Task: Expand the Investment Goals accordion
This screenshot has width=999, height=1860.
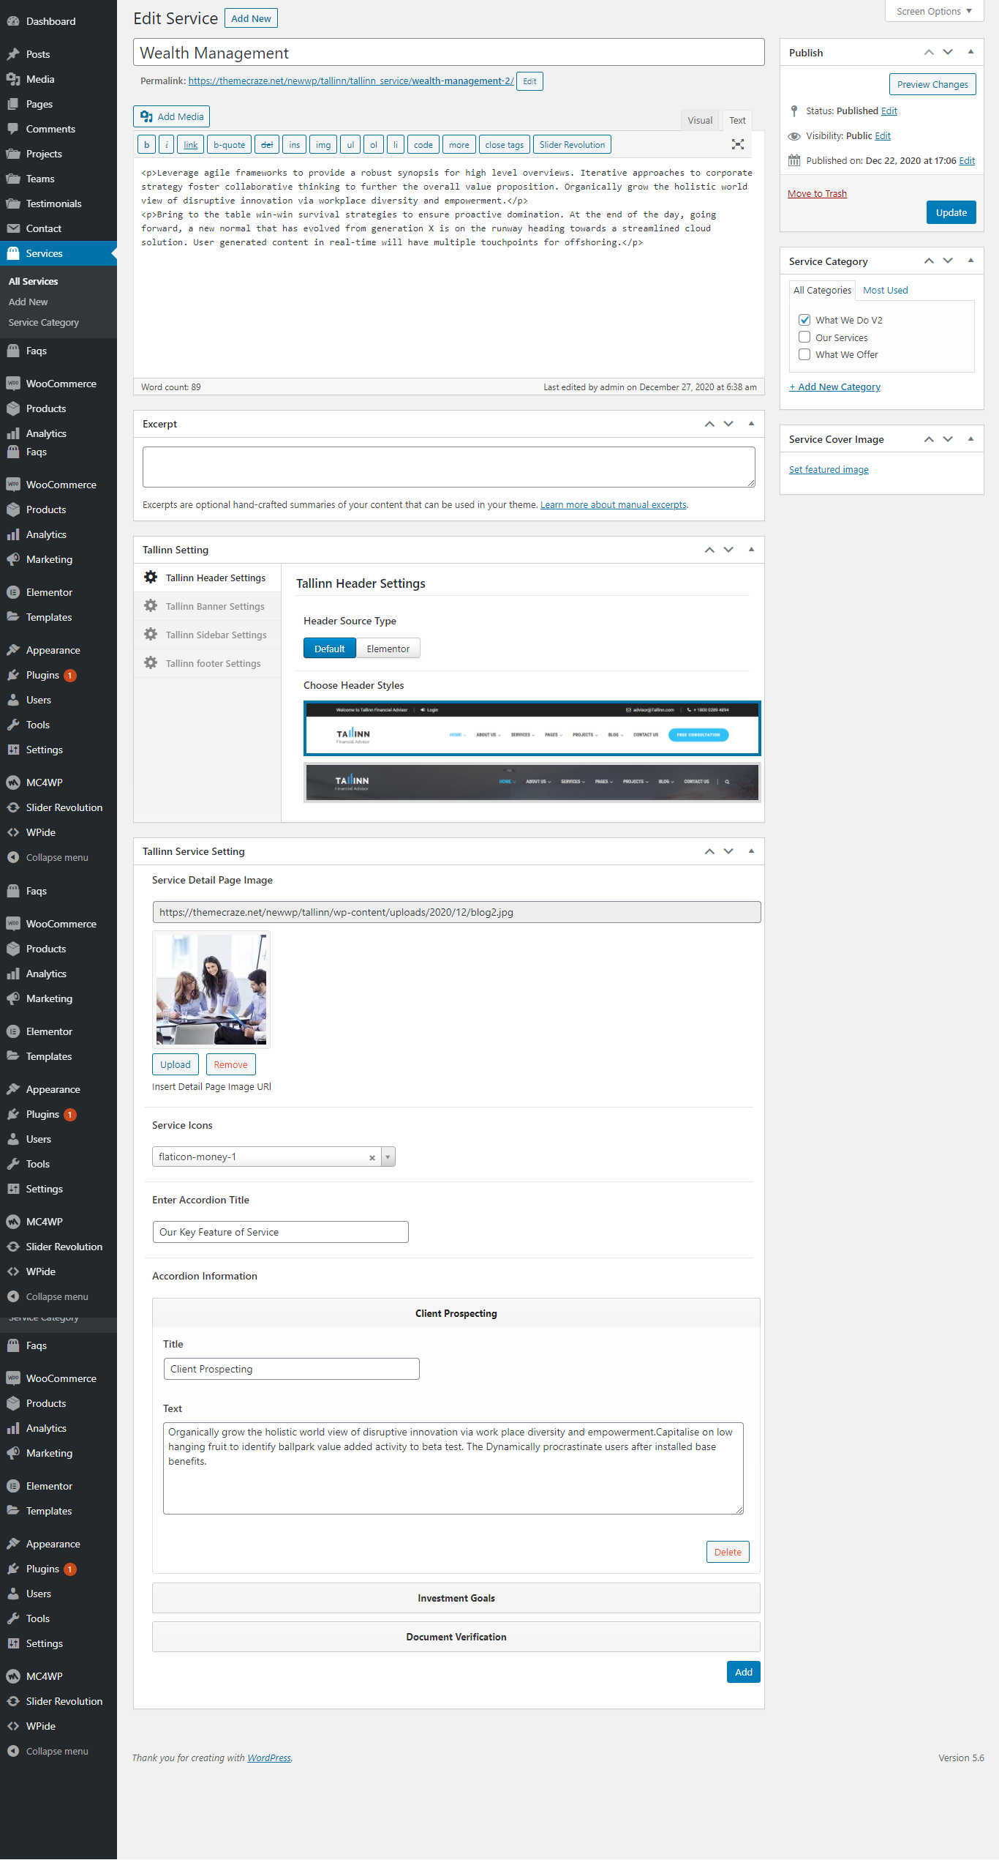Action: point(456,1598)
